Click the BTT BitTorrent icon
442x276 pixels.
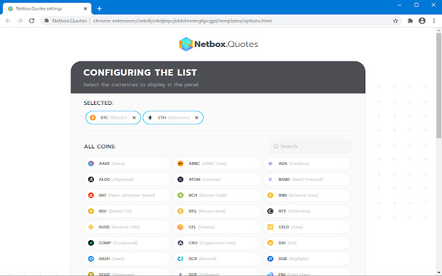click(x=270, y=211)
